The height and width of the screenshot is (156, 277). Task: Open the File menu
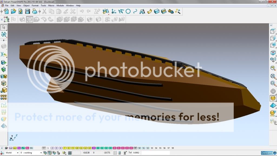pos(7,5)
